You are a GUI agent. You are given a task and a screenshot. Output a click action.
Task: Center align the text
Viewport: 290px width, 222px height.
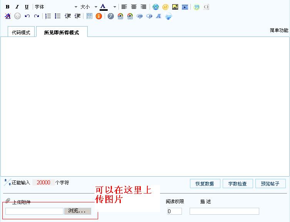coord(134,7)
